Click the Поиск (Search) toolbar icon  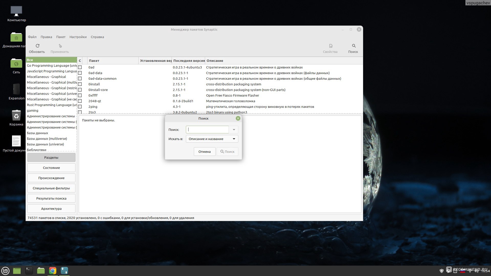(353, 48)
